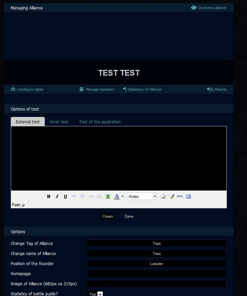Screen dimensions: 247x296
Task: Switch to Text of the application tab
Action: click(100, 122)
